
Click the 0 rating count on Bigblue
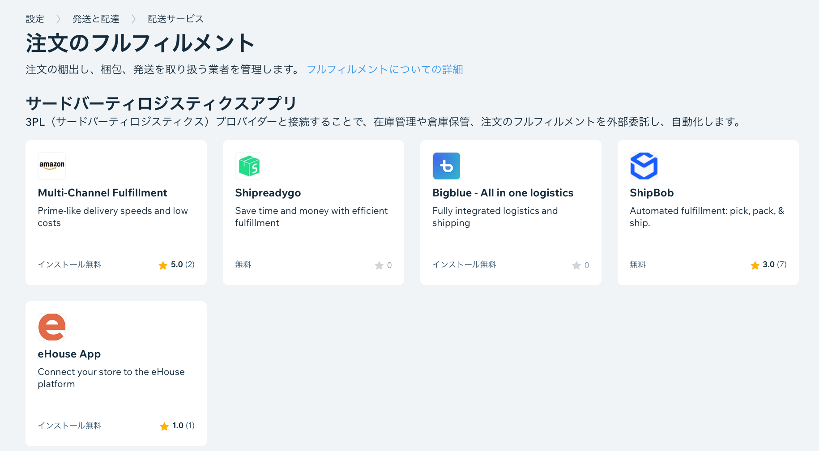click(x=587, y=265)
